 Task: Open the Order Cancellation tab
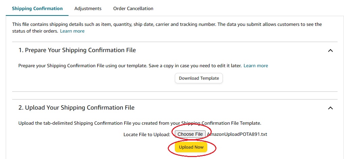click(x=133, y=8)
